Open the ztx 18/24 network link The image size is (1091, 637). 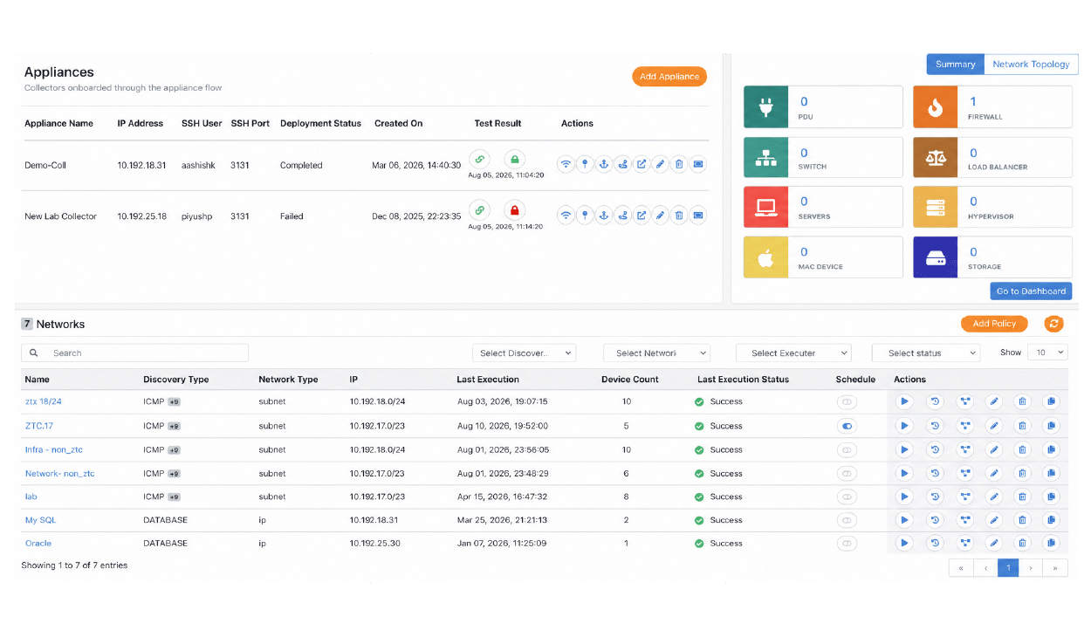click(x=44, y=402)
